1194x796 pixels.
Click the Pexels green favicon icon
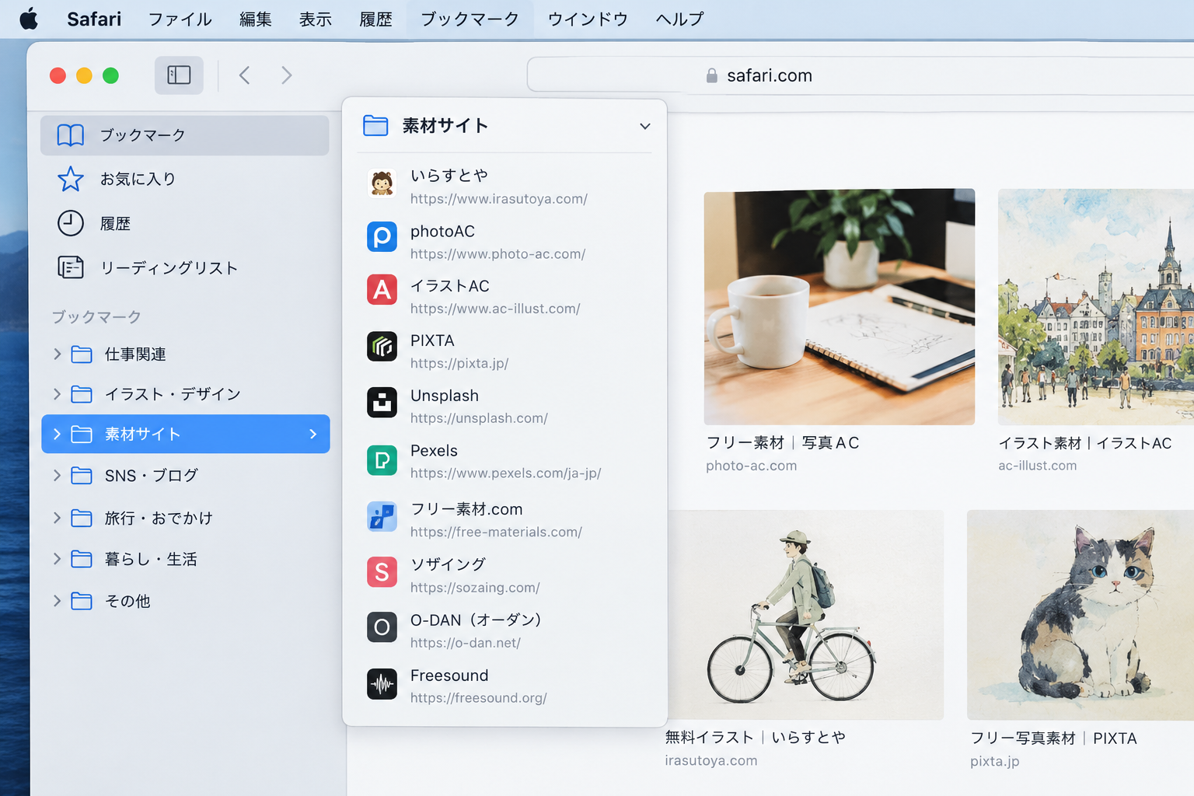[x=382, y=460]
